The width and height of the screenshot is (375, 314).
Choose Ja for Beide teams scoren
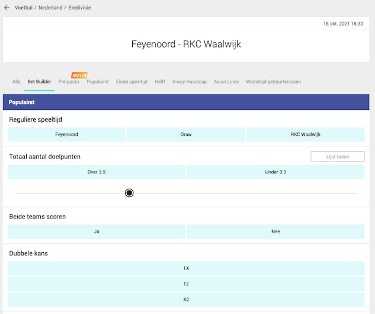97,231
